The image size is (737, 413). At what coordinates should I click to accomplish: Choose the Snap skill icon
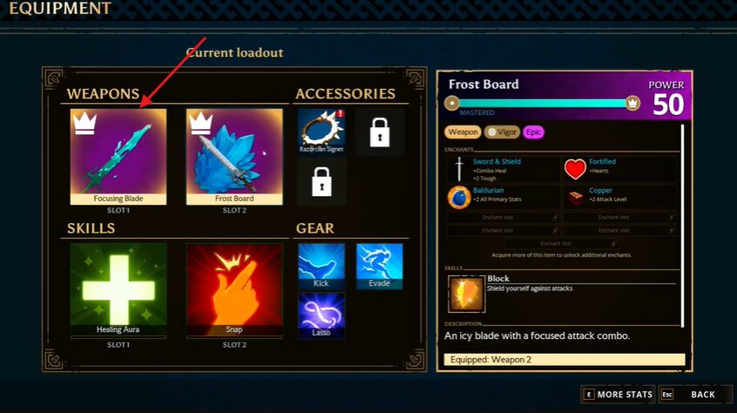point(234,289)
